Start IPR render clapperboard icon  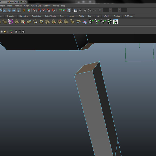pos(85,10)
